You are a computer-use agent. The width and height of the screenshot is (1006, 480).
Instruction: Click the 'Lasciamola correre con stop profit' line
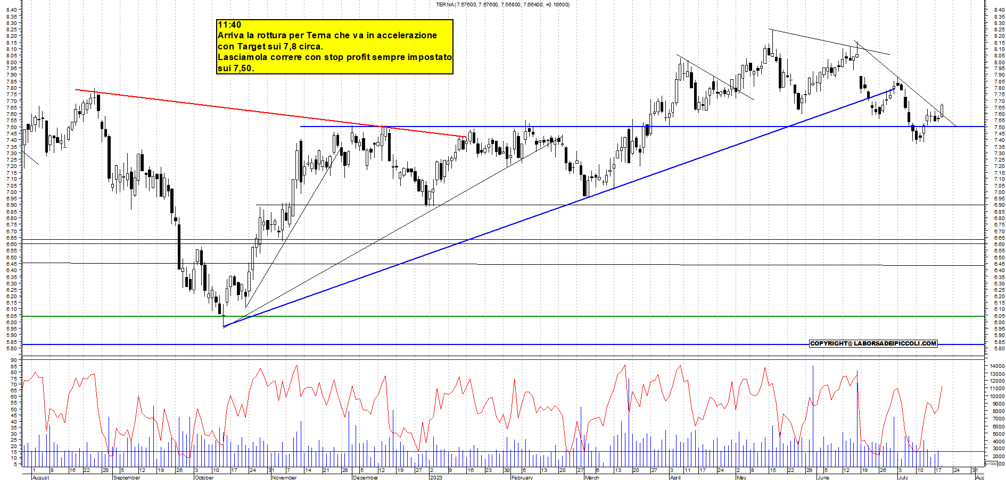(335, 57)
